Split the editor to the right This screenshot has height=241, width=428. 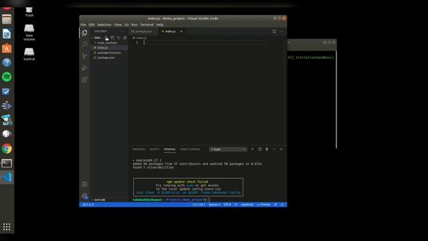point(274,31)
